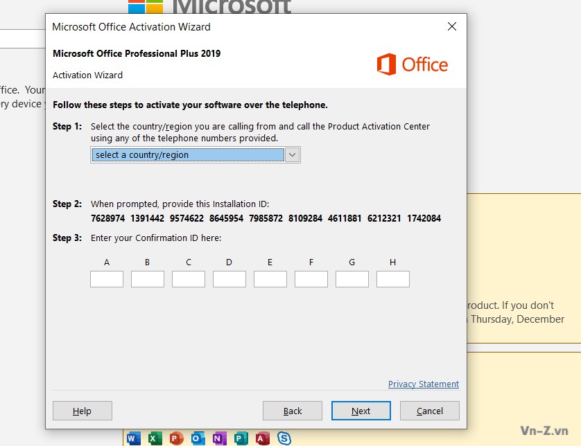
Task: Open the Privacy Statement link
Action: pos(423,384)
